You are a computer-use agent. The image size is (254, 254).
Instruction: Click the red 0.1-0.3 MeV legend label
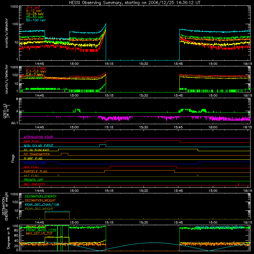pos(36,68)
